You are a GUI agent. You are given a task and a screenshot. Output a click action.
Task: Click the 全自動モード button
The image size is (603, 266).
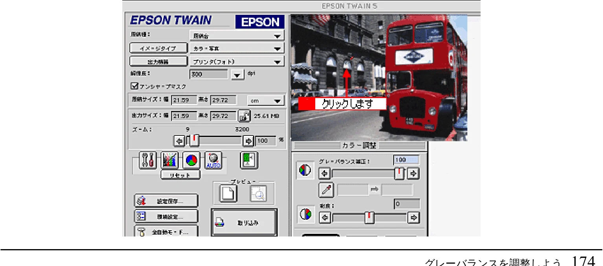click(166, 231)
